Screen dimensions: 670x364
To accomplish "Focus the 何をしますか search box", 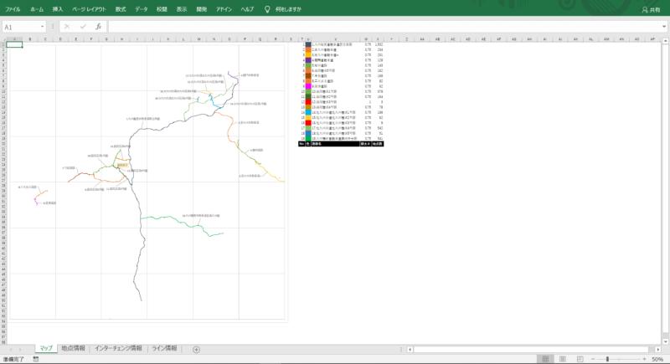I will (288, 9).
